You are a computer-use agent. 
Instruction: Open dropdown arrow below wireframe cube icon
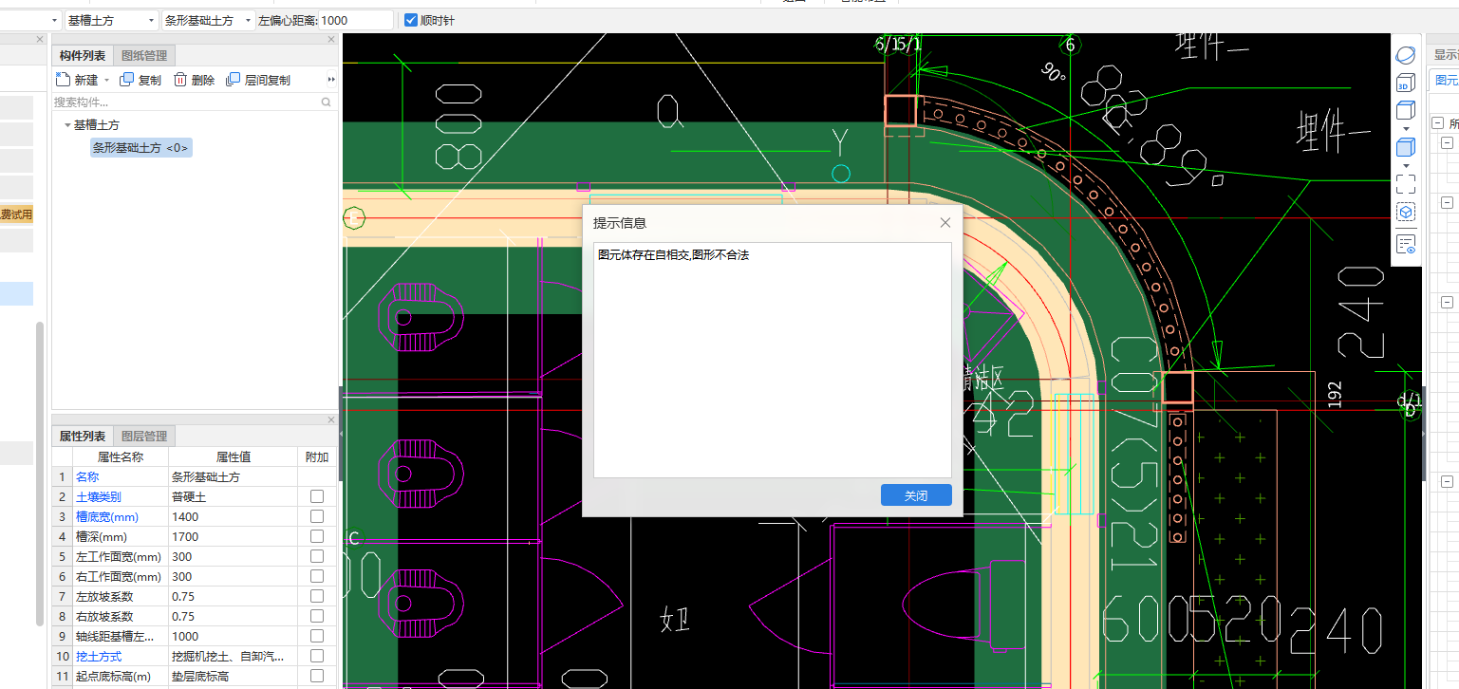(x=1406, y=128)
